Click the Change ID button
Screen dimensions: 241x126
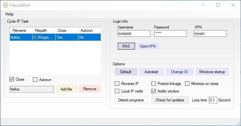(x=180, y=72)
